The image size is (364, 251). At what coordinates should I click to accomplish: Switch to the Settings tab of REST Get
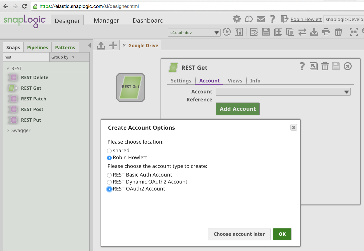(181, 80)
